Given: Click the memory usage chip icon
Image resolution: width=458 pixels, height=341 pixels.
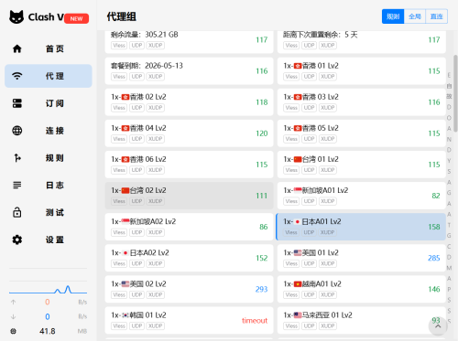Looking at the screenshot, I should pyautogui.click(x=13, y=331).
